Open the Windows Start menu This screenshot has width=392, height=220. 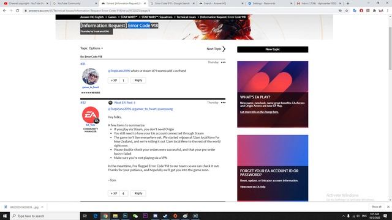[5, 216]
